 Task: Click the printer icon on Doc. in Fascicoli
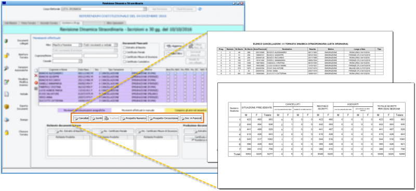(183, 118)
